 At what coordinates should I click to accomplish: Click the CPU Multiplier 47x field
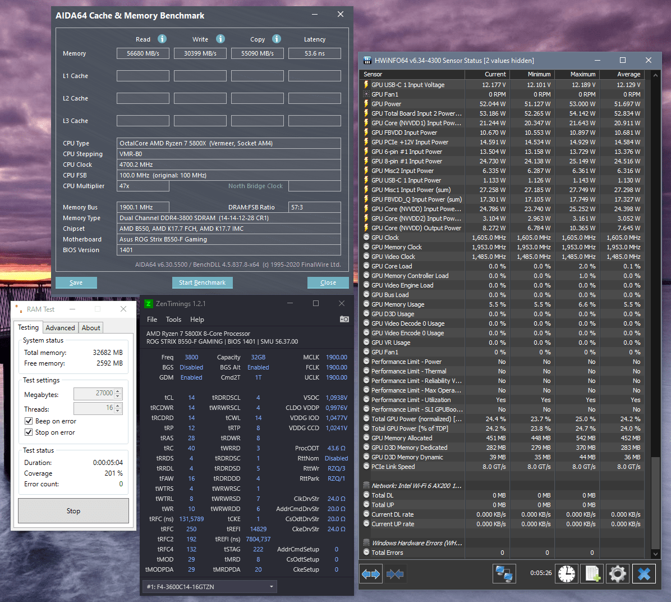coord(143,186)
